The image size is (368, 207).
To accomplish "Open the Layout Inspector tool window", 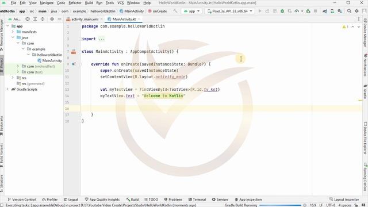I will [344, 200].
